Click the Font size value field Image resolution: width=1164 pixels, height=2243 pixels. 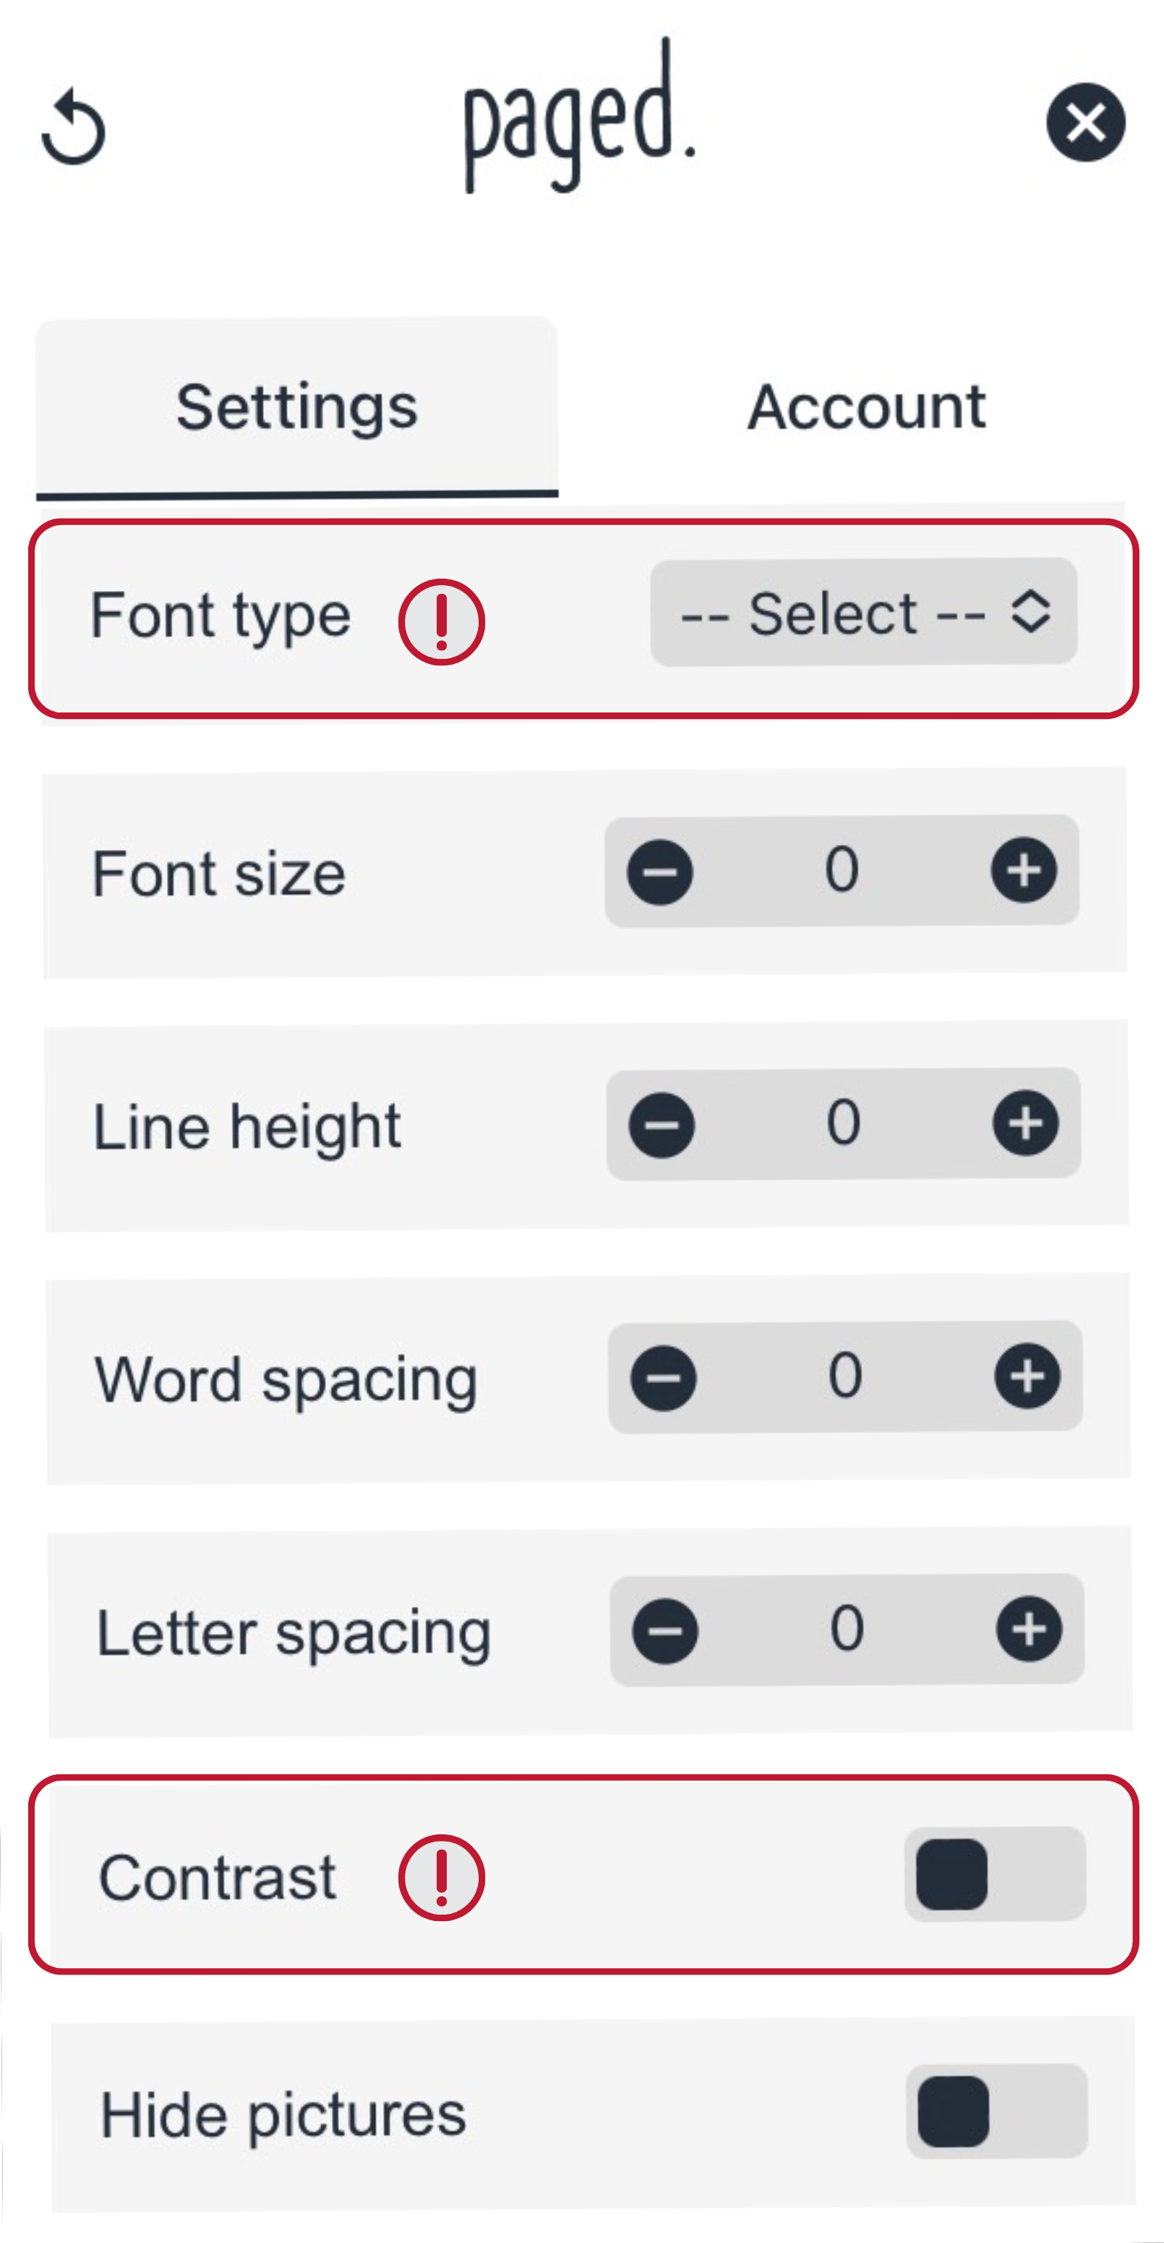(842, 870)
